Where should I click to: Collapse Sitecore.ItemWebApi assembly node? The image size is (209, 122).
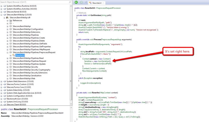[1, 15]
